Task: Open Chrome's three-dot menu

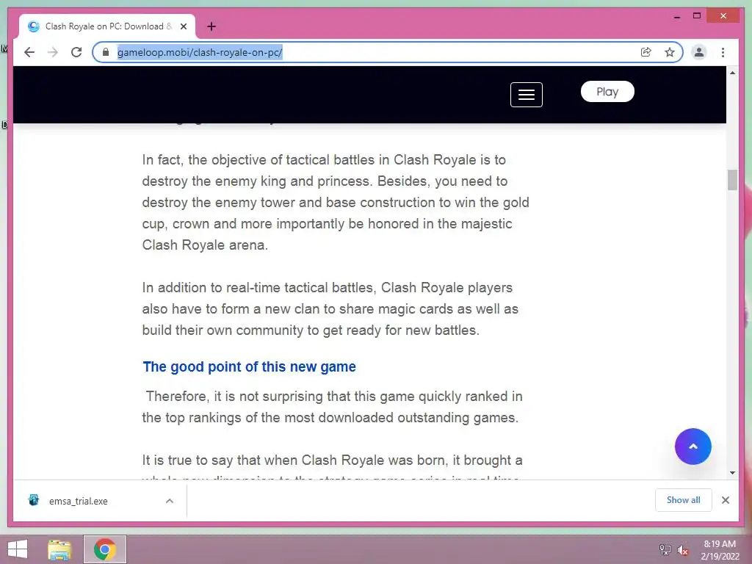Action: tap(723, 52)
